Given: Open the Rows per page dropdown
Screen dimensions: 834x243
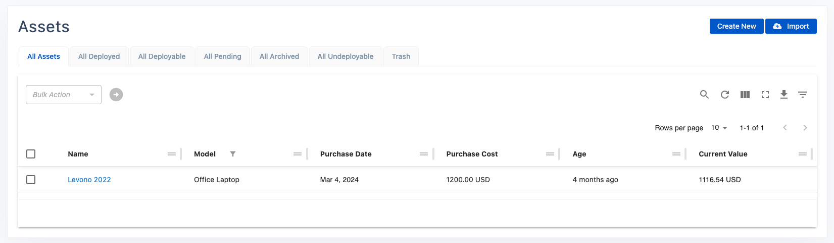Looking at the screenshot, I should 719,128.
